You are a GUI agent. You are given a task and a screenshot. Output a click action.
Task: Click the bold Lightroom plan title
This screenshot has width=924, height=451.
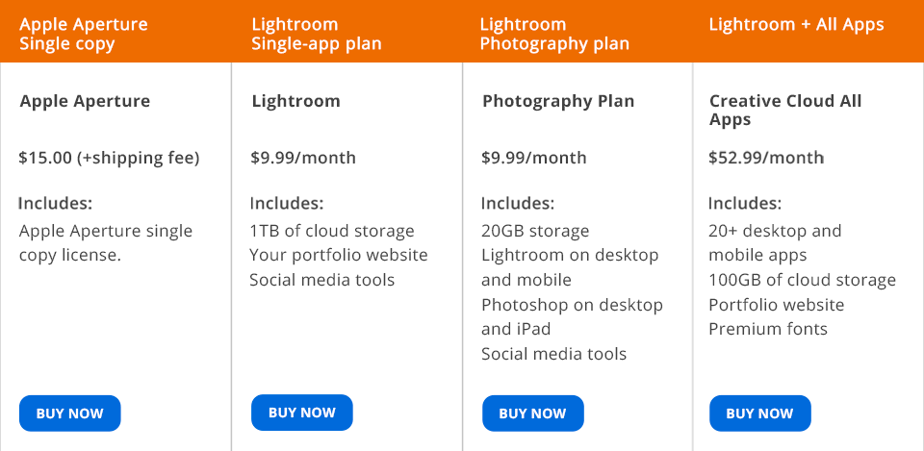[x=295, y=101]
